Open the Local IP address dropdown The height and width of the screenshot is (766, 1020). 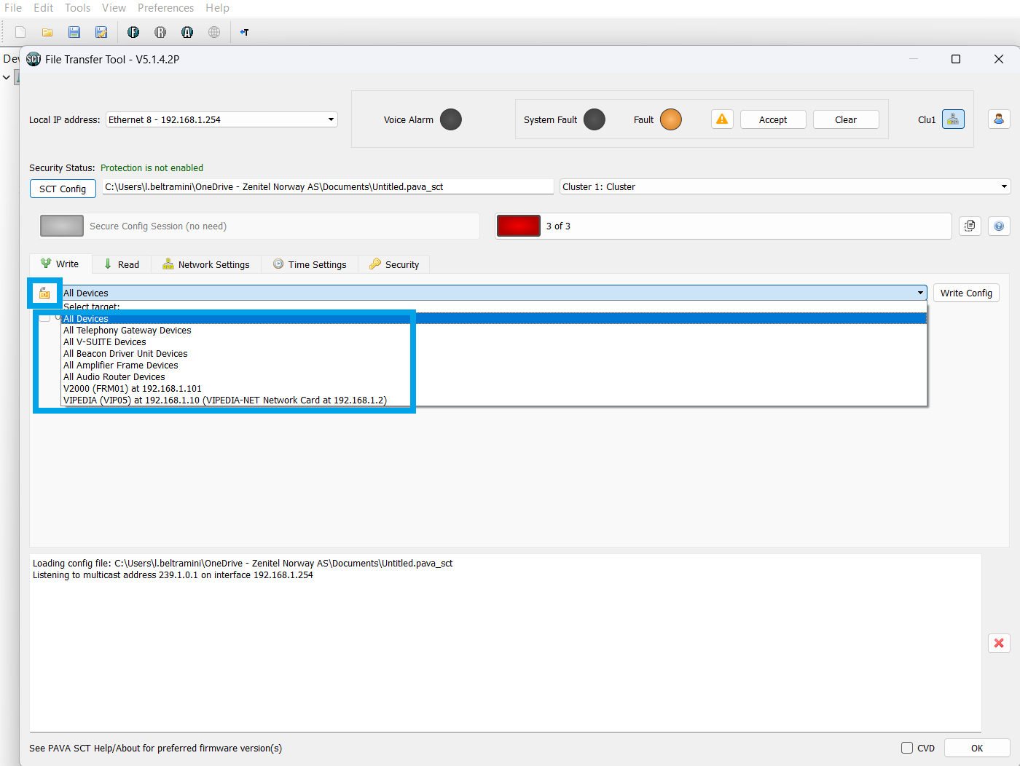tap(221, 119)
